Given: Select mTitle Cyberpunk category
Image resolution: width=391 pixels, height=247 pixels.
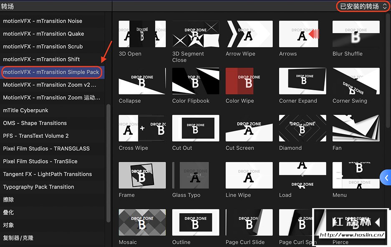Looking at the screenshot, I should point(52,110).
